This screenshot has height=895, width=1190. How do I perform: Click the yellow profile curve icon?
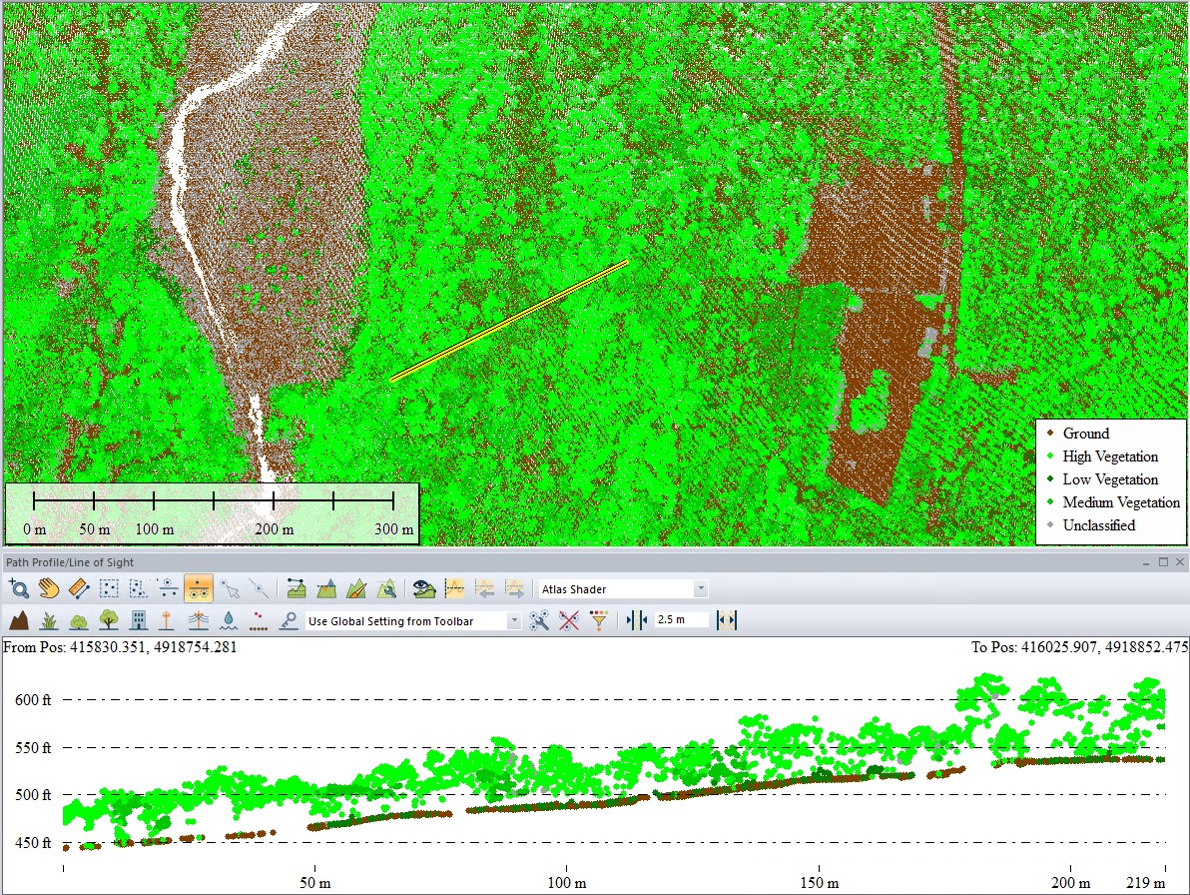(x=454, y=588)
